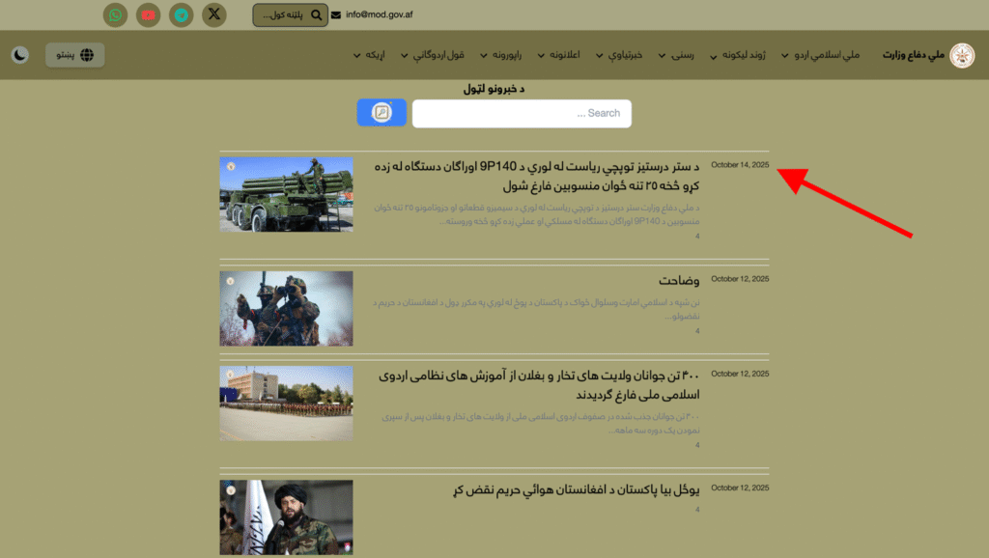989x558 pixels.
Task: Click the magnifier icon in top search box
Action: [316, 15]
